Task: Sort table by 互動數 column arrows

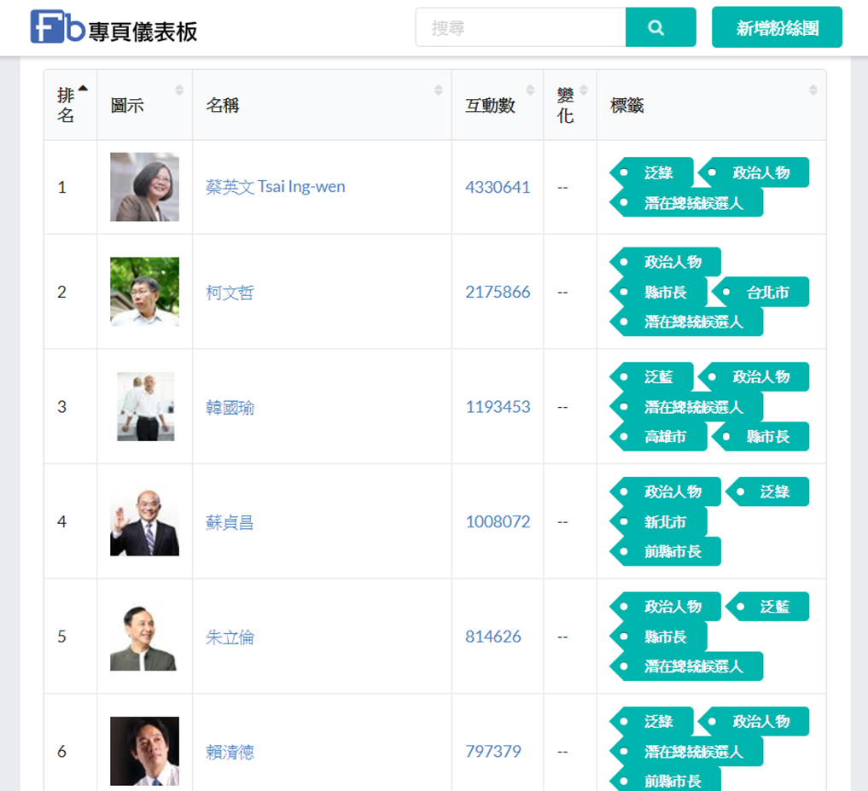Action: [x=530, y=90]
